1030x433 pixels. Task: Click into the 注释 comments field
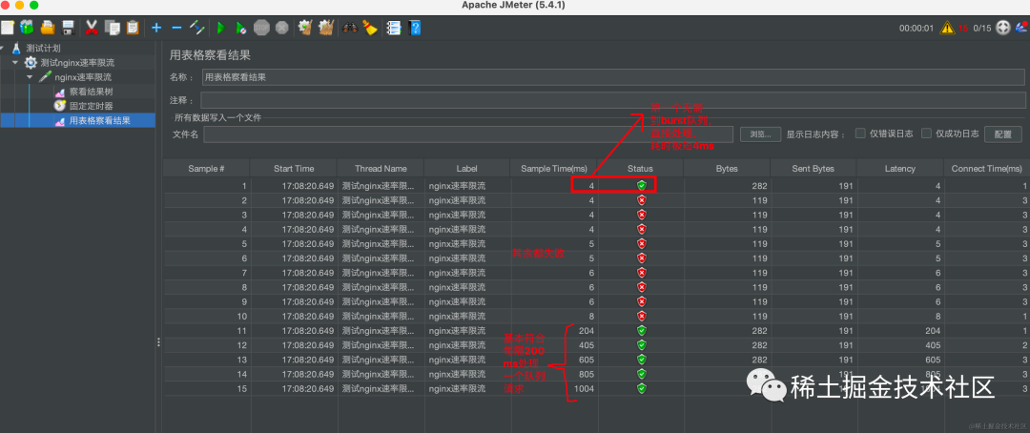(613, 100)
